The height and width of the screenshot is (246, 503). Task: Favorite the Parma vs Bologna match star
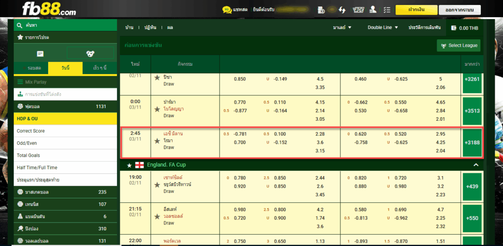(x=157, y=109)
